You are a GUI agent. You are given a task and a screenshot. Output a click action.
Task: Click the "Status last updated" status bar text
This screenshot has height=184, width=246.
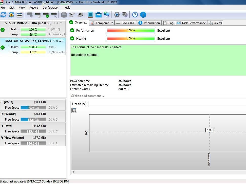coord(34,181)
